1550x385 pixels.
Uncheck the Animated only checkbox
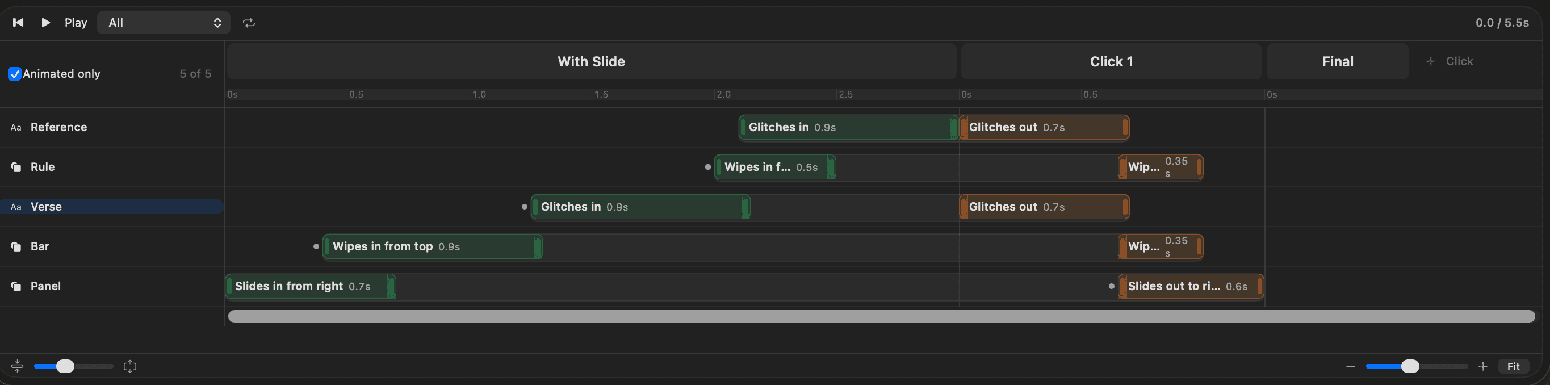click(x=14, y=74)
